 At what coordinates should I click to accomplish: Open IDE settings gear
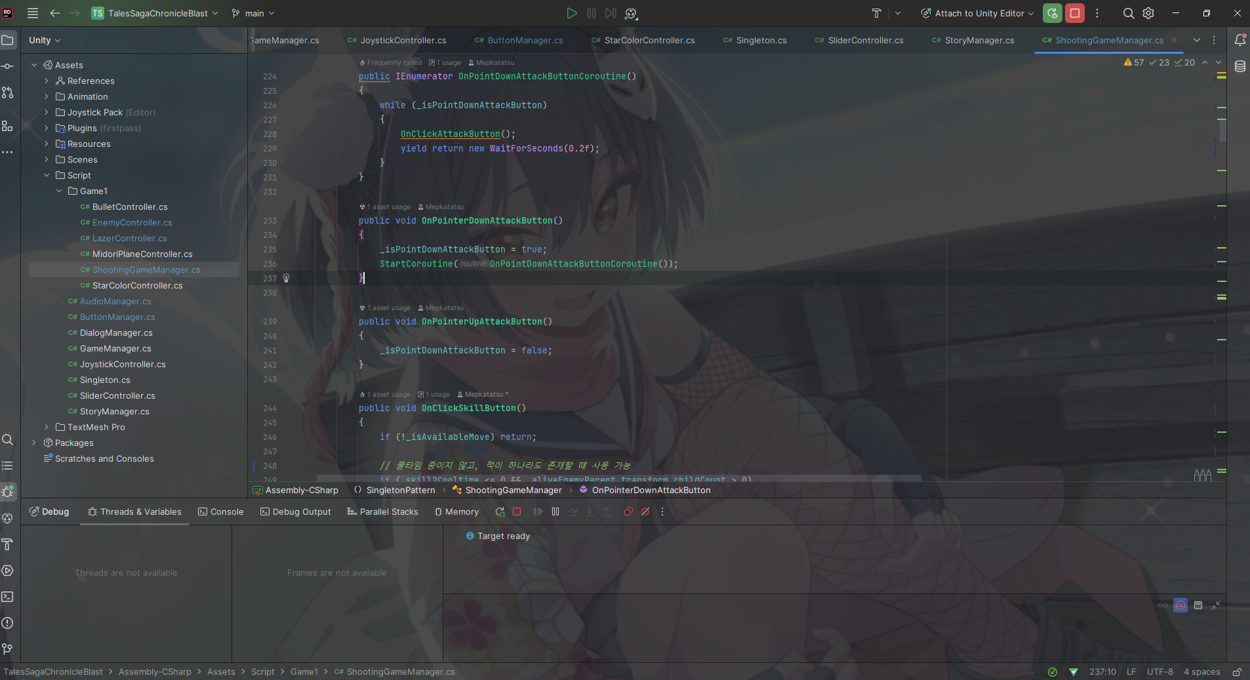[x=1148, y=13]
